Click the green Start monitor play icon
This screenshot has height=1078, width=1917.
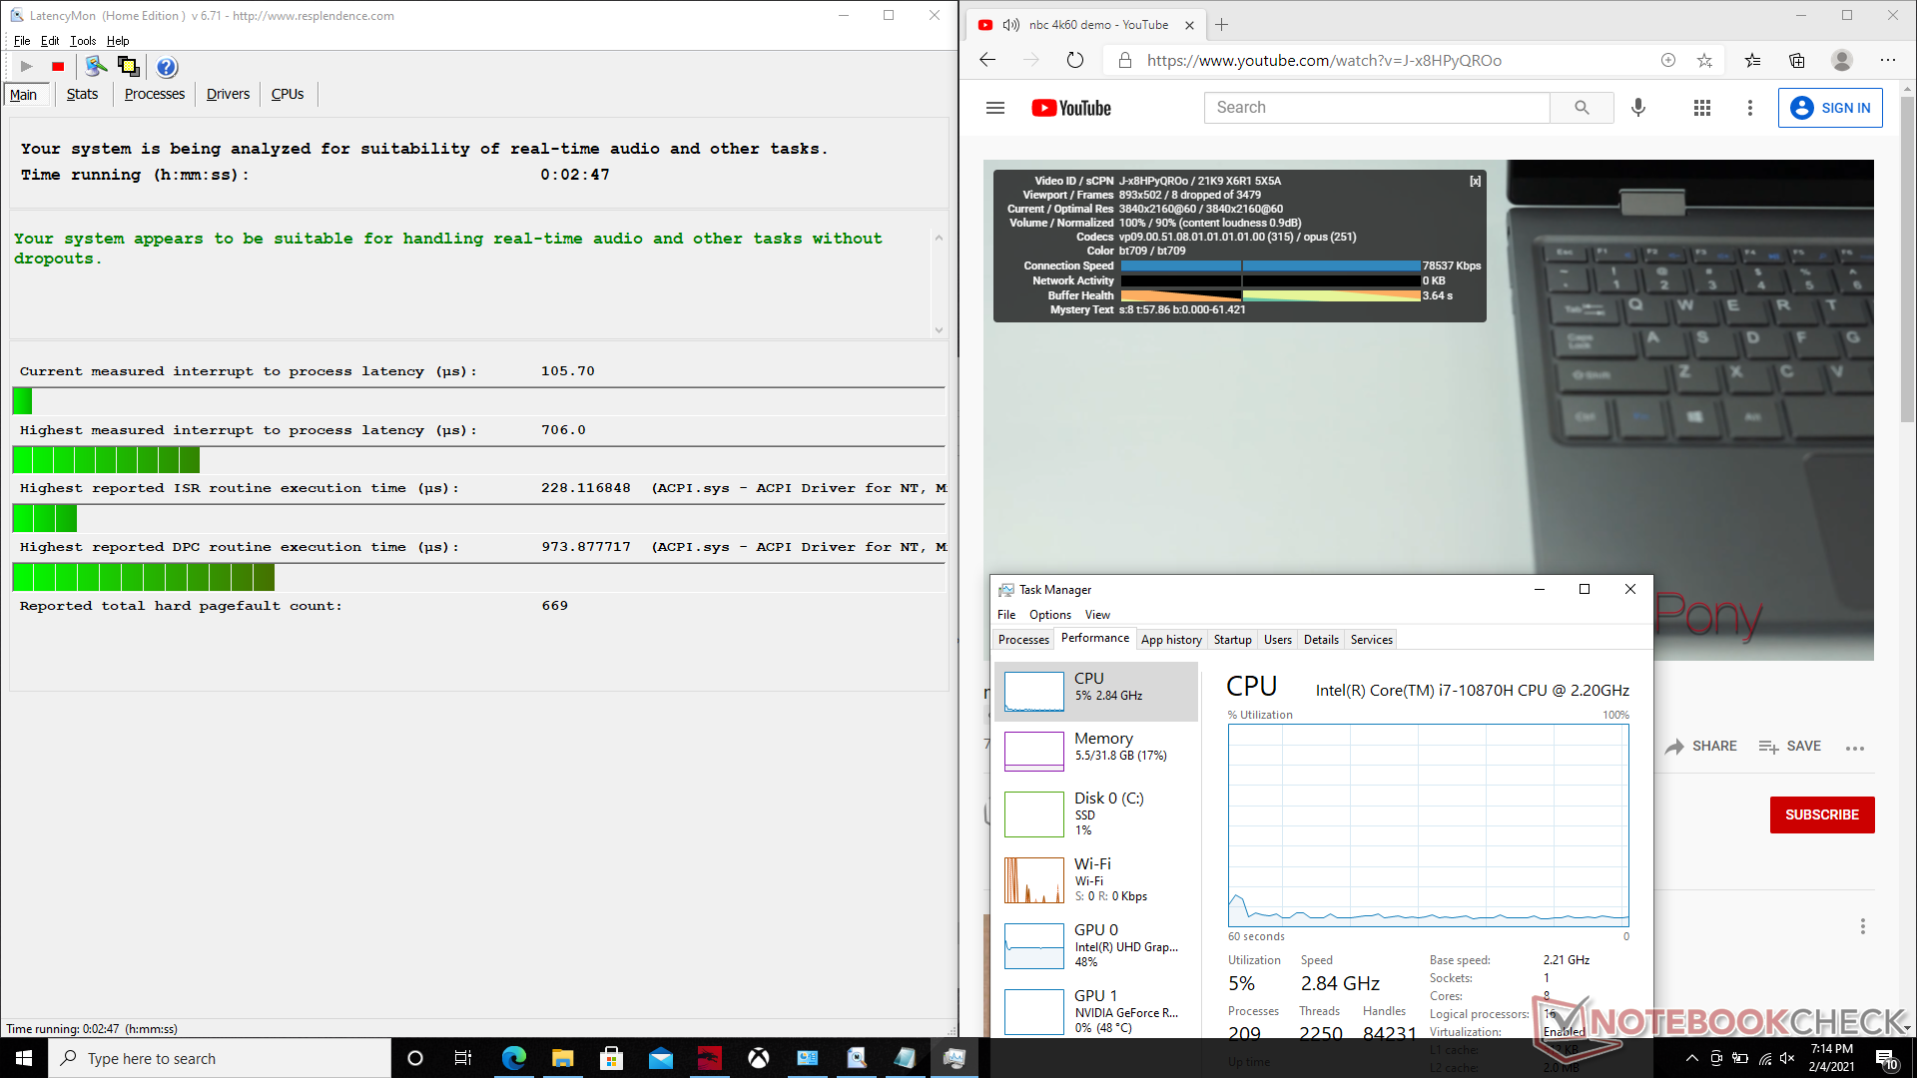27,67
